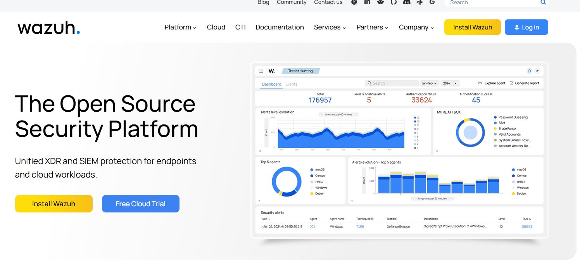
Task: Click the Password Guessing legend color dot
Action: [495, 117]
